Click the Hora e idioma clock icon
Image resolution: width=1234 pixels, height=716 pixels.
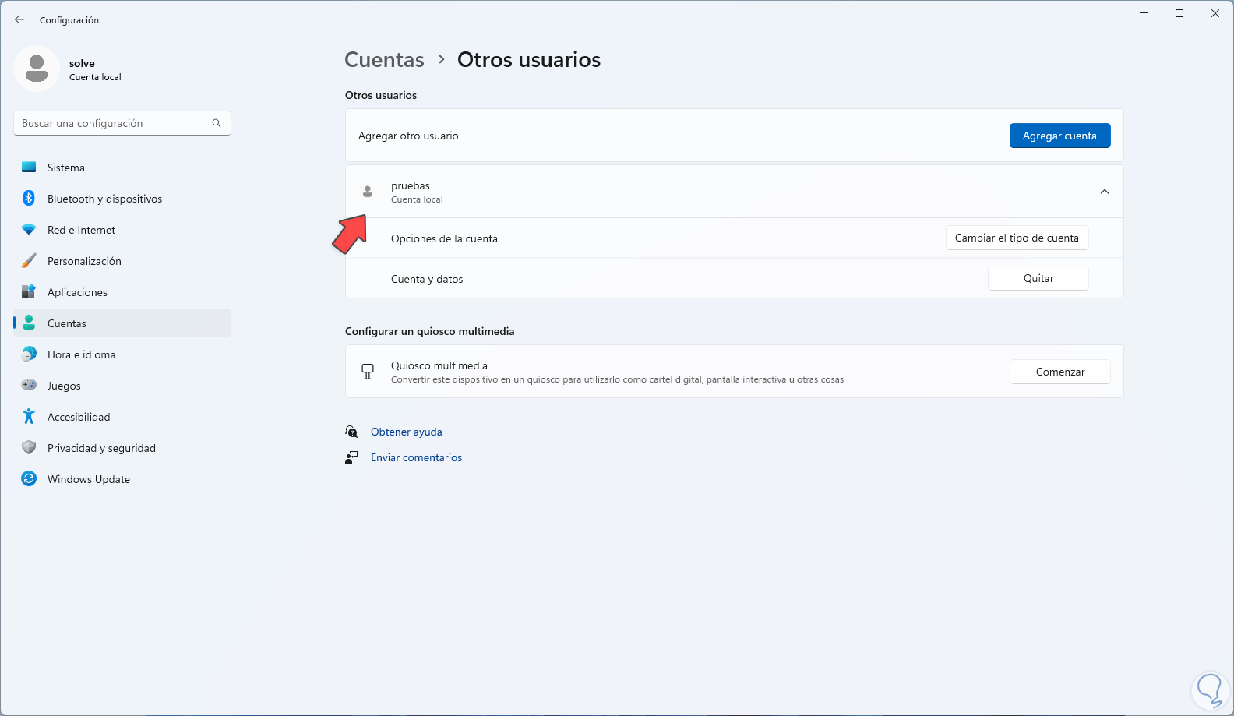pos(29,354)
